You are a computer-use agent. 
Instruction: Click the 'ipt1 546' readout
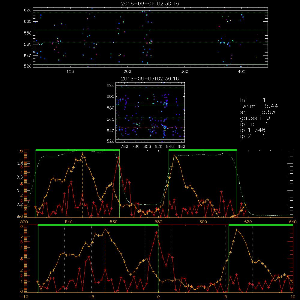click(x=253, y=130)
